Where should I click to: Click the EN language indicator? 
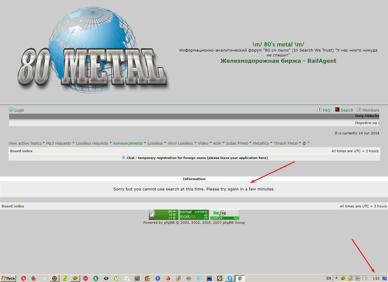pyautogui.click(x=329, y=278)
